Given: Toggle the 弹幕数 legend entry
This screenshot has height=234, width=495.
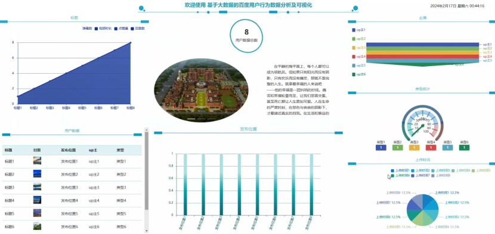Looking at the screenshot, I should [x=87, y=29].
